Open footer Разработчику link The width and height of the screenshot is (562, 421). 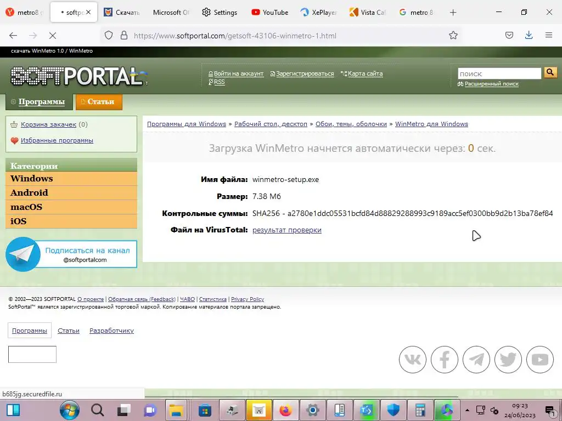[111, 331]
